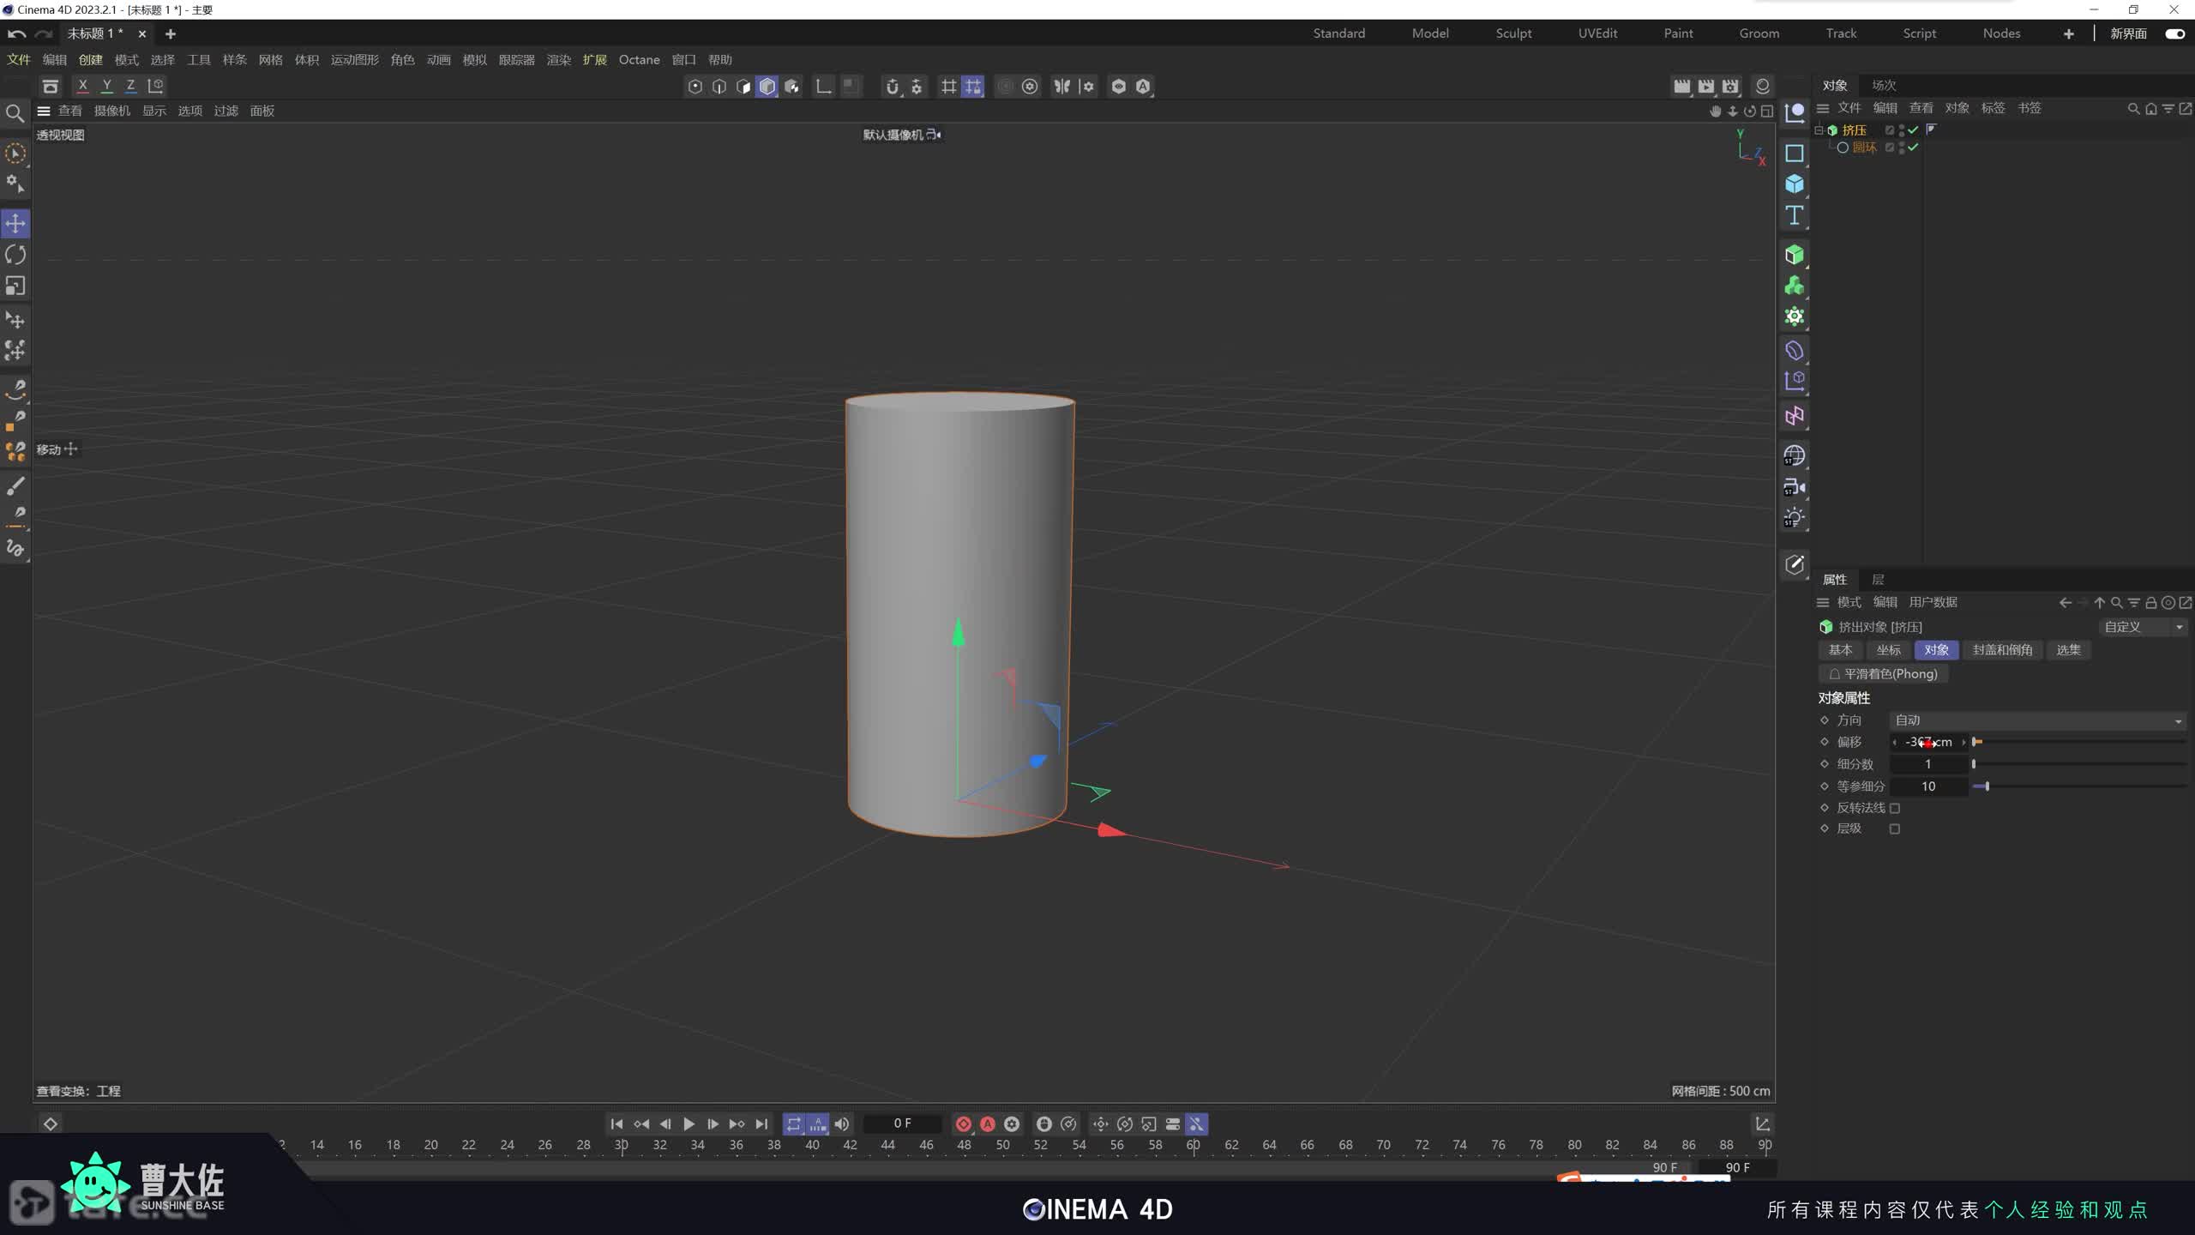Enable the 层级 checkbox
2195x1235 pixels.
coord(1895,828)
